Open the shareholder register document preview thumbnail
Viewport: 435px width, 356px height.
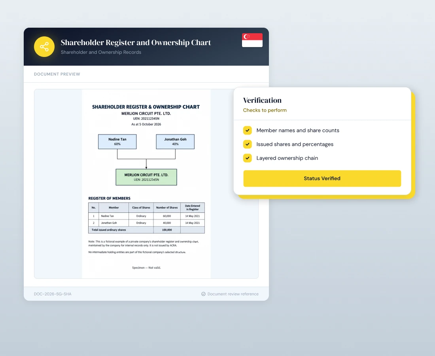pos(146,184)
